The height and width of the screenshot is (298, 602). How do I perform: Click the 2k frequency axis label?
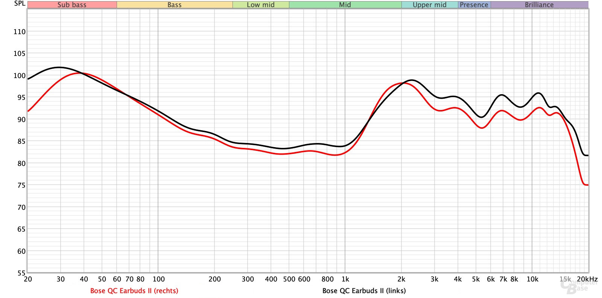click(401, 279)
